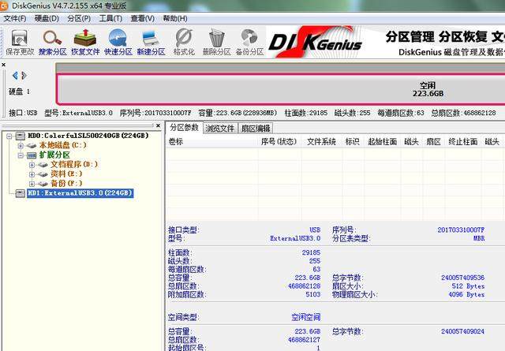Switch to the 扇区编辑 tab
This screenshot has width=505, height=351.
pyautogui.click(x=255, y=128)
